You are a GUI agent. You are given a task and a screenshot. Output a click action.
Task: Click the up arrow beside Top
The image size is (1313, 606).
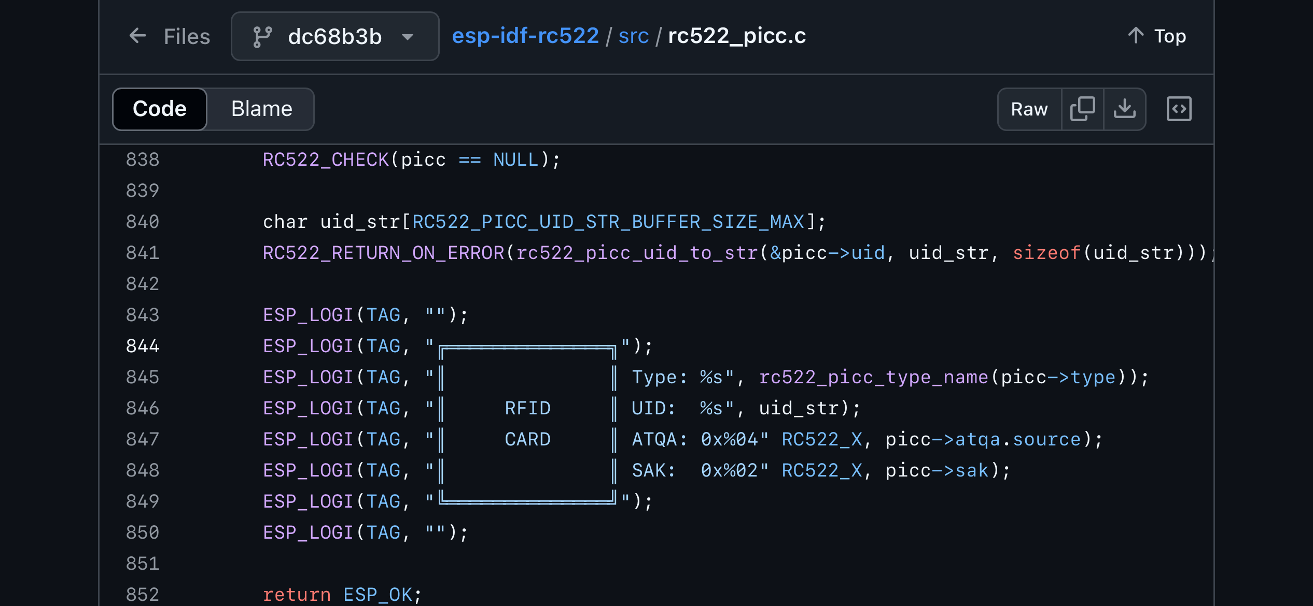click(1136, 36)
